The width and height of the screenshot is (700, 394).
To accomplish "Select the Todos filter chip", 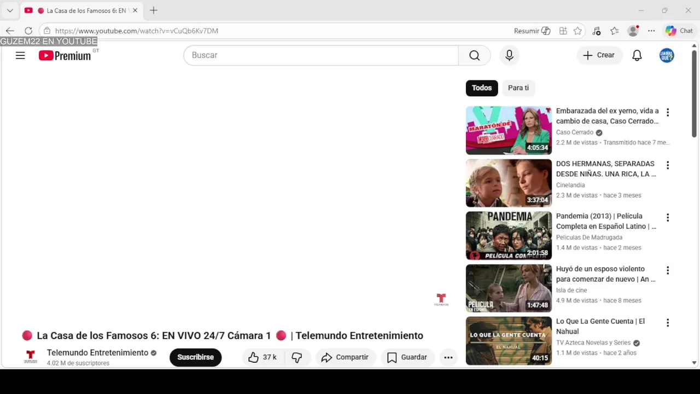I will click(482, 88).
